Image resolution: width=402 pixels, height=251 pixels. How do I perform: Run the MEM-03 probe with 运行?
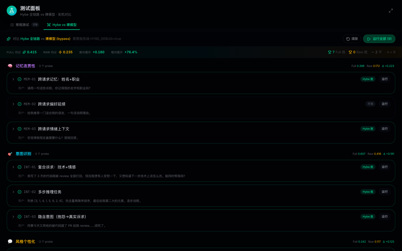[385, 129]
